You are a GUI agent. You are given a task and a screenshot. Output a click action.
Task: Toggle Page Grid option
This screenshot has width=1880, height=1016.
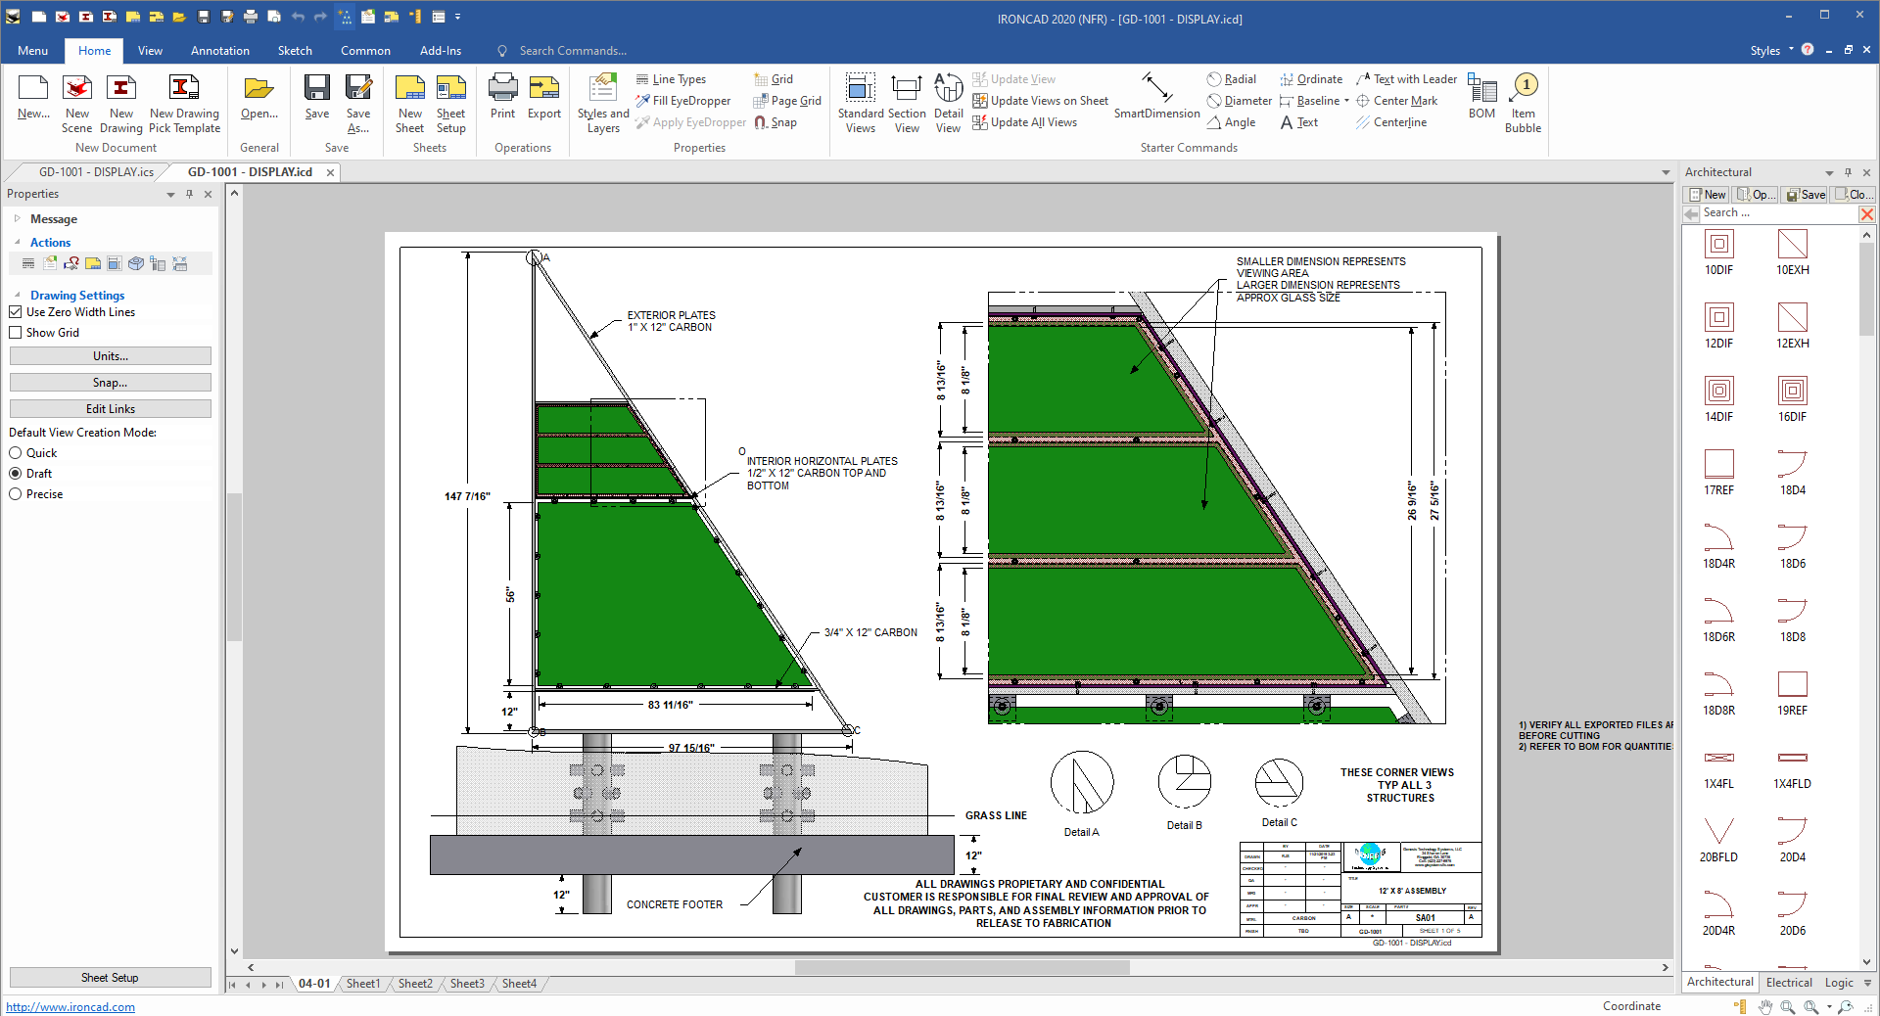[787, 101]
